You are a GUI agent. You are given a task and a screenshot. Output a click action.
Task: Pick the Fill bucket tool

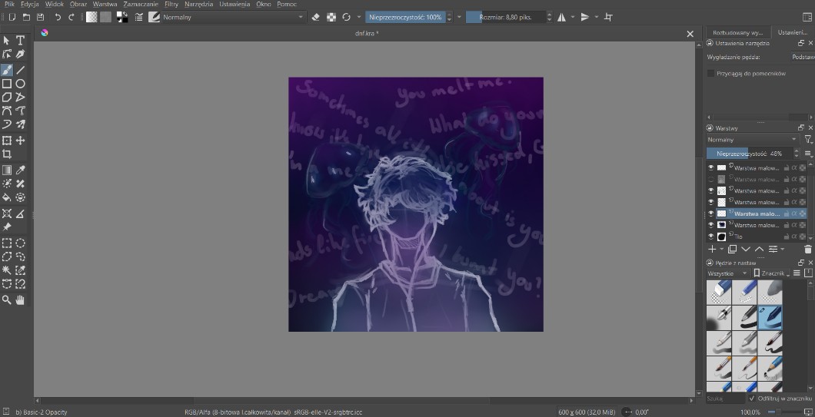7,197
